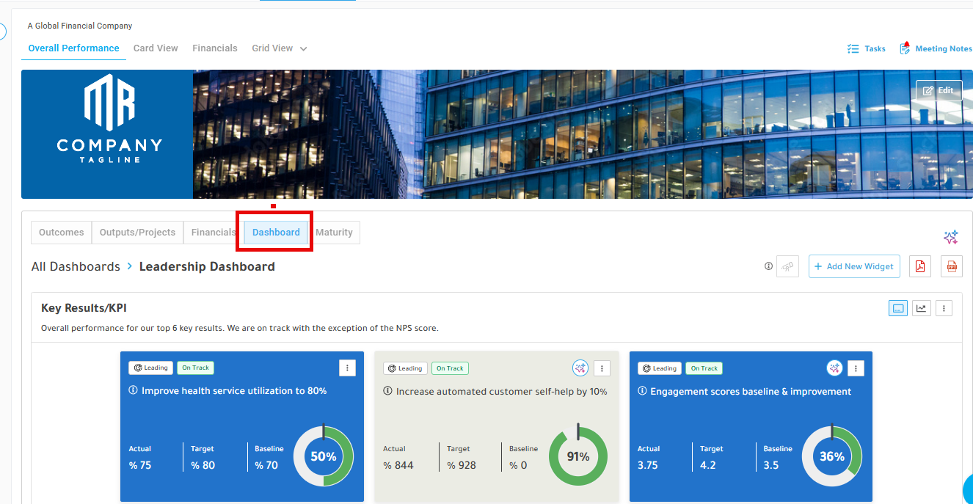The image size is (973, 504).
Task: Switch to Overall Performance tab
Action: [x=73, y=48]
